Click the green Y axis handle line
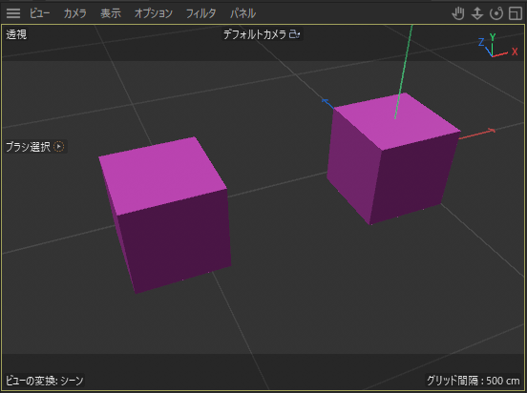This screenshot has height=393, width=527. coord(403,72)
